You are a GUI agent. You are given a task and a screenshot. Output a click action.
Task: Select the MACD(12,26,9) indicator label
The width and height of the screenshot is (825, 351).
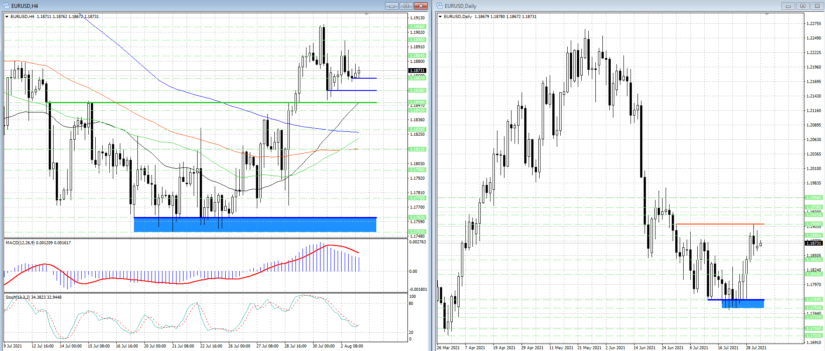[x=38, y=242]
